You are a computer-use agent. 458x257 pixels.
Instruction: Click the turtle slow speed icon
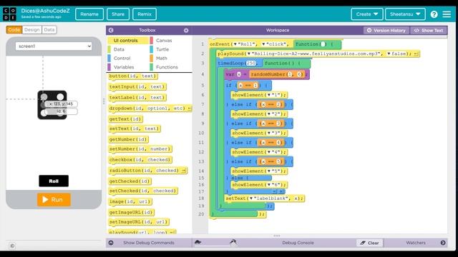[x=198, y=242]
